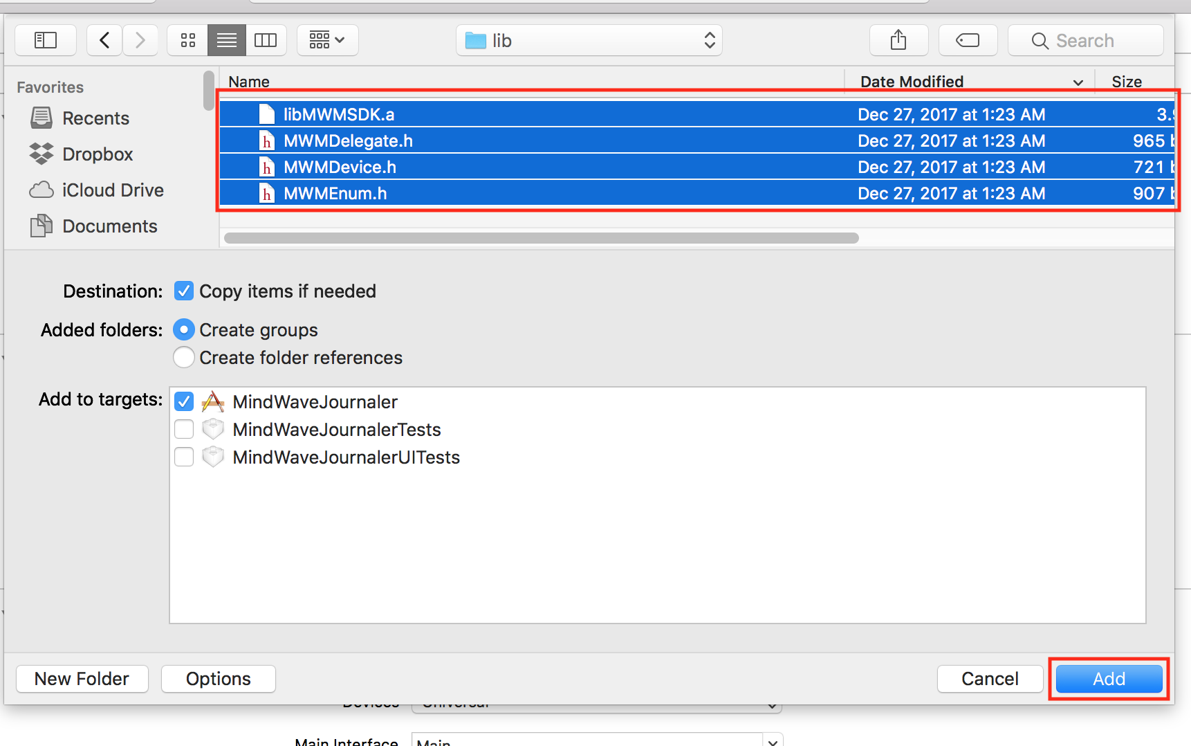Click the Date Modified sort chevron
The height and width of the screenshot is (746, 1191).
point(1077,82)
